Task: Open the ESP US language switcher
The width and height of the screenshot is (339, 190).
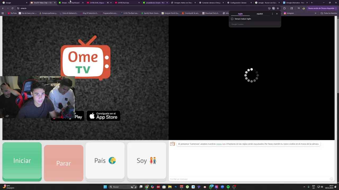Action: (314, 187)
